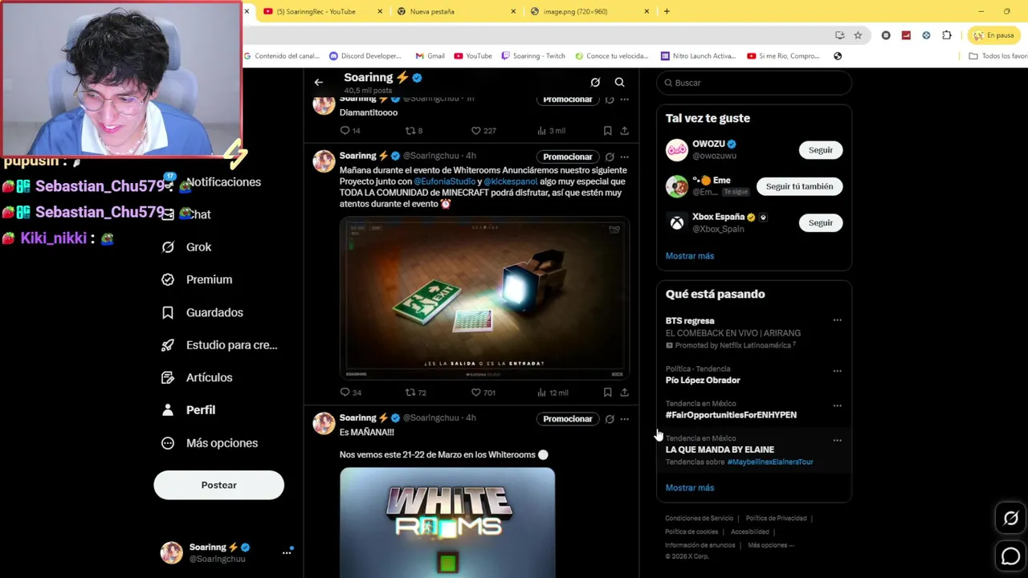Image resolution: width=1028 pixels, height=578 pixels.
Task: Open Premium in sidebar
Action: [x=197, y=279]
